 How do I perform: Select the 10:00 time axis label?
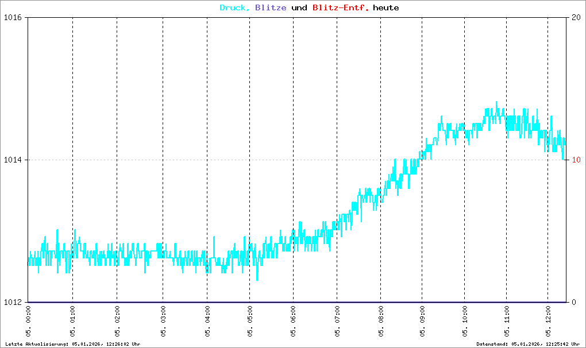(464, 322)
